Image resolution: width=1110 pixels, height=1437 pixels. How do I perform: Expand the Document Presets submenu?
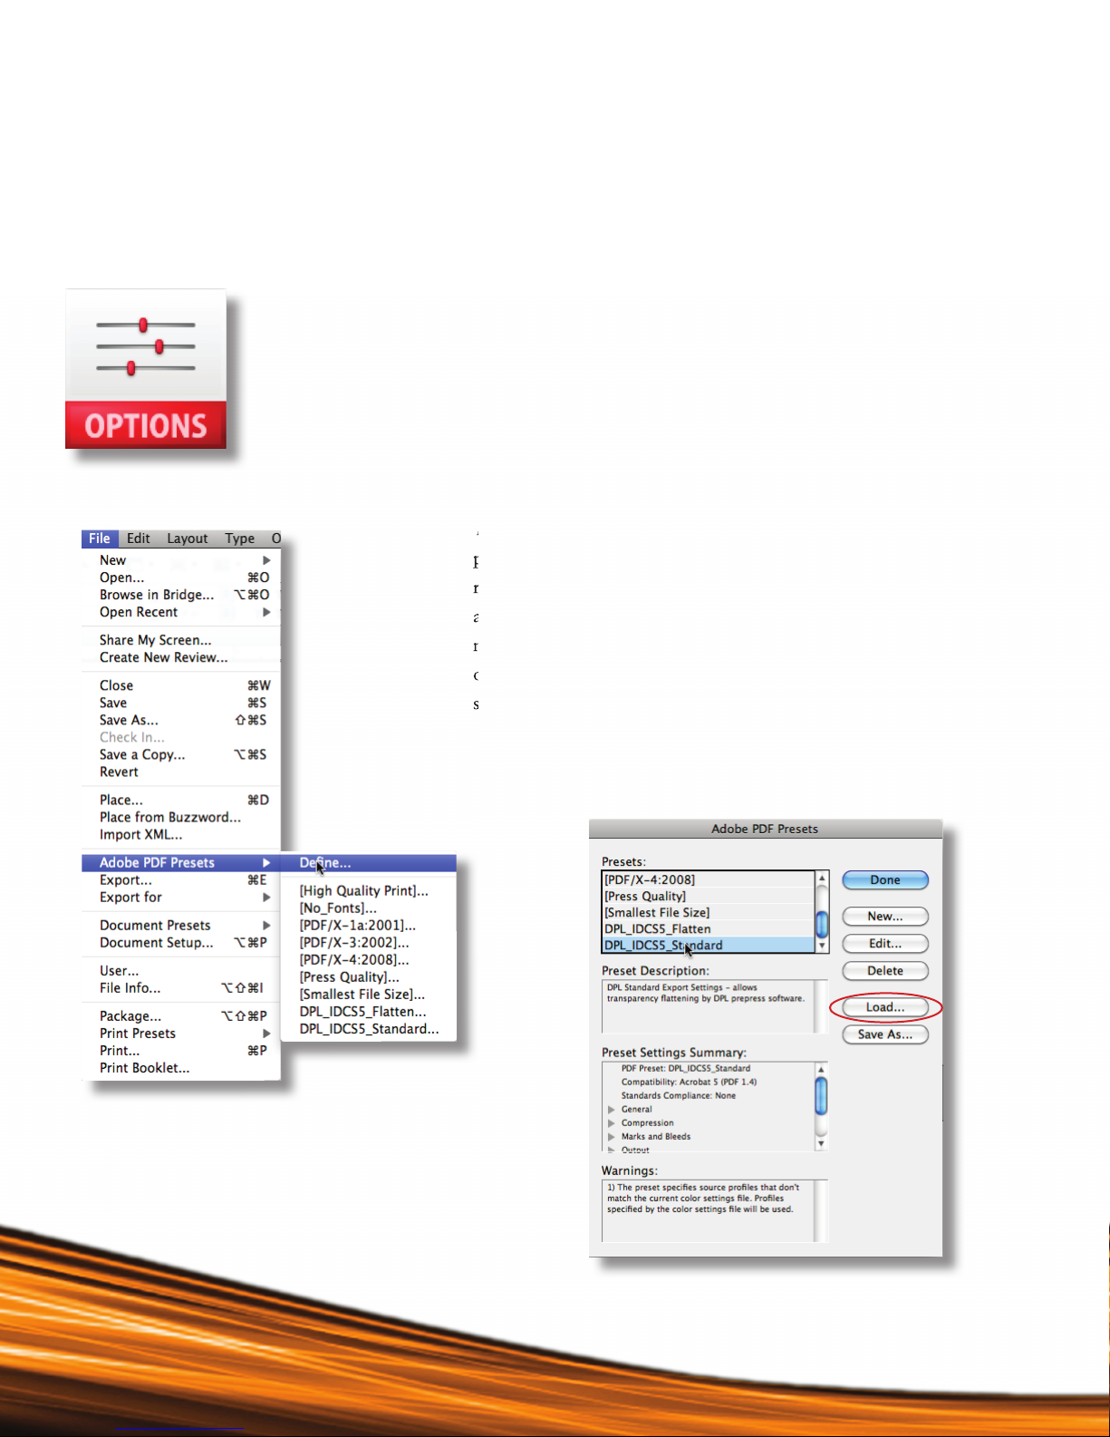[181, 925]
